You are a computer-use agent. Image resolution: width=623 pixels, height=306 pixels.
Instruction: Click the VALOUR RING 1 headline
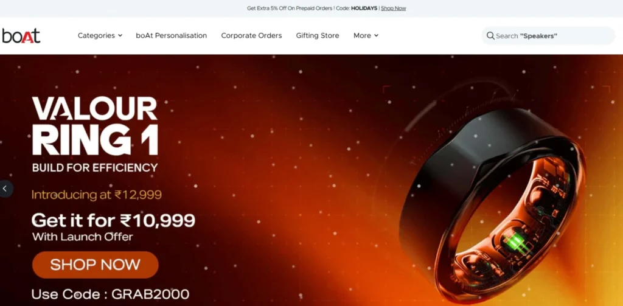(95, 126)
